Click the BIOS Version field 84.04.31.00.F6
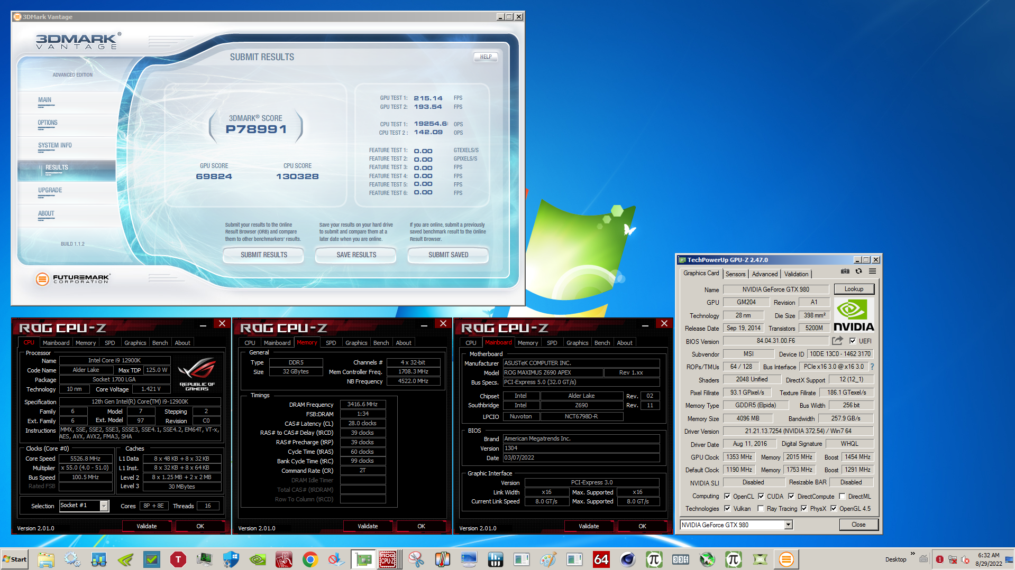 point(775,341)
